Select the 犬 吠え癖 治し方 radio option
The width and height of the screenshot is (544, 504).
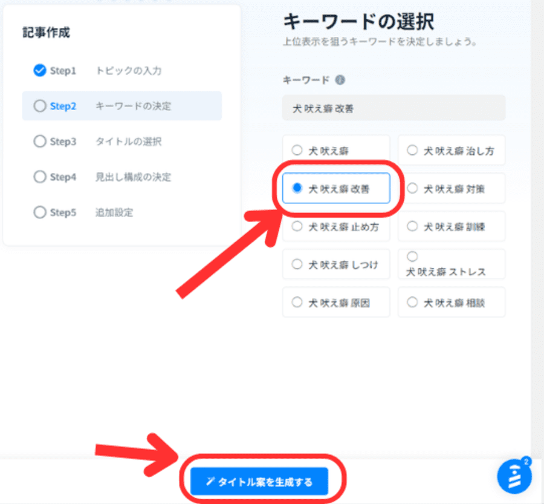pos(412,150)
